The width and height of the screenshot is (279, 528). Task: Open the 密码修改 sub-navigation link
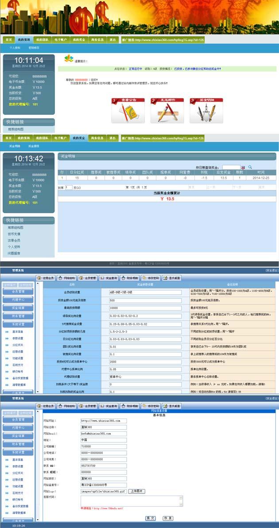click(x=34, y=47)
